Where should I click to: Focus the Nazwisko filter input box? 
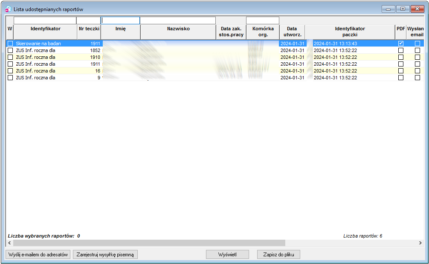(178, 20)
